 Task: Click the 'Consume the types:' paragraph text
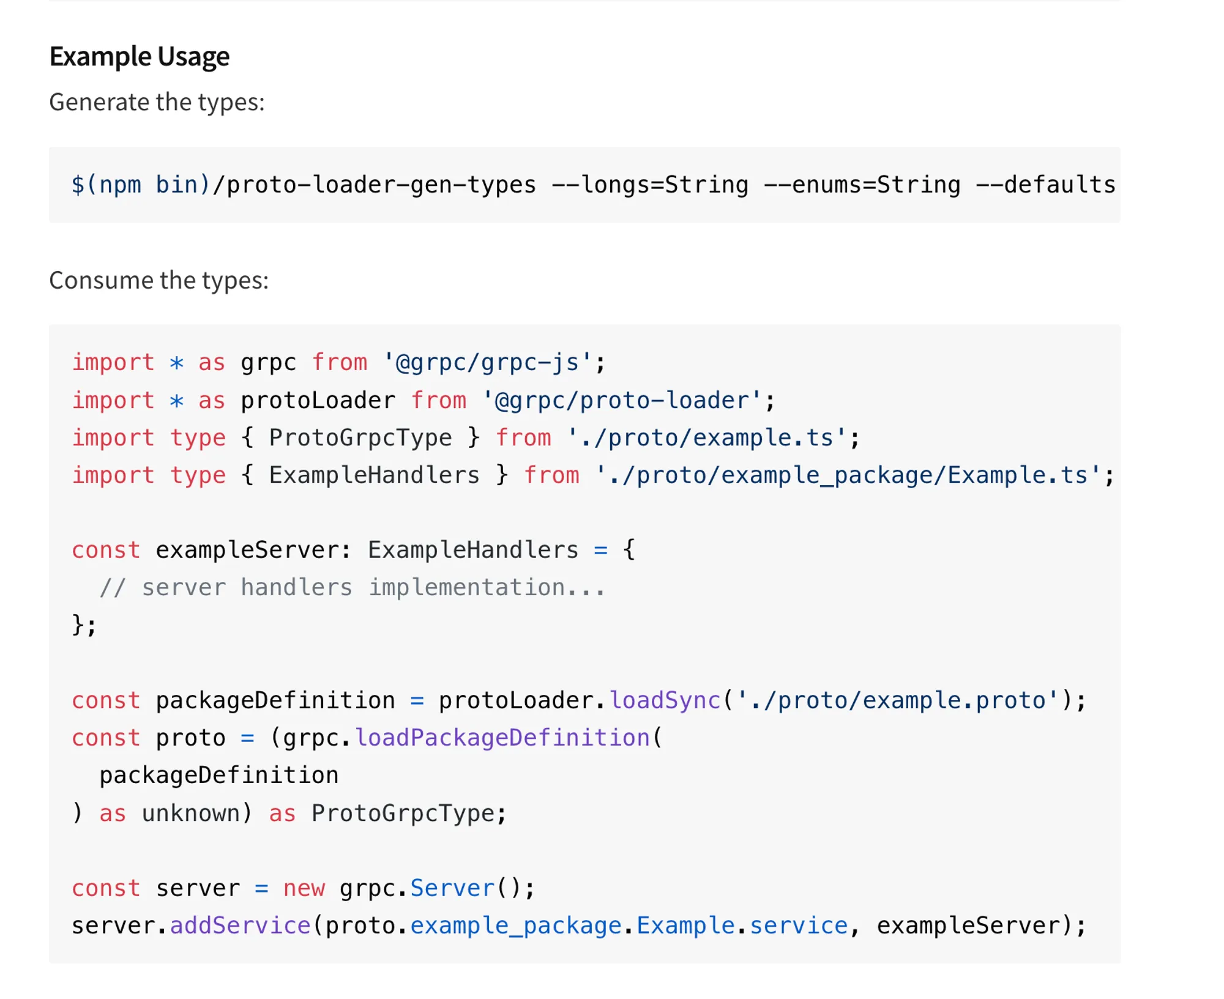tap(159, 280)
